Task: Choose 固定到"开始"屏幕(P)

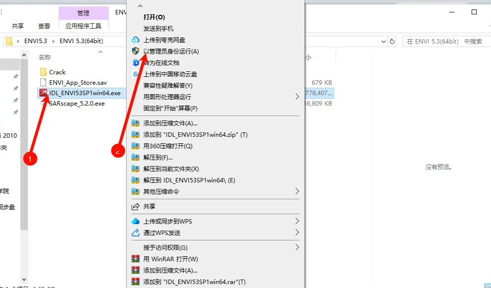Action: click(x=170, y=108)
